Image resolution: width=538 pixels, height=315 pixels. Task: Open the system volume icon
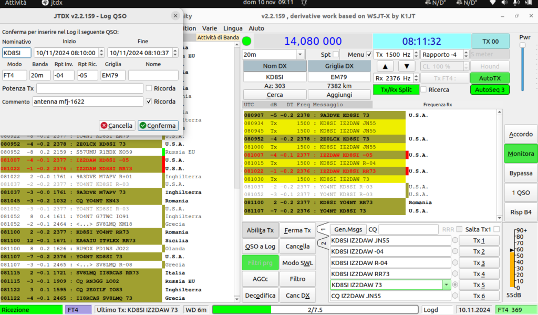[x=504, y=3]
